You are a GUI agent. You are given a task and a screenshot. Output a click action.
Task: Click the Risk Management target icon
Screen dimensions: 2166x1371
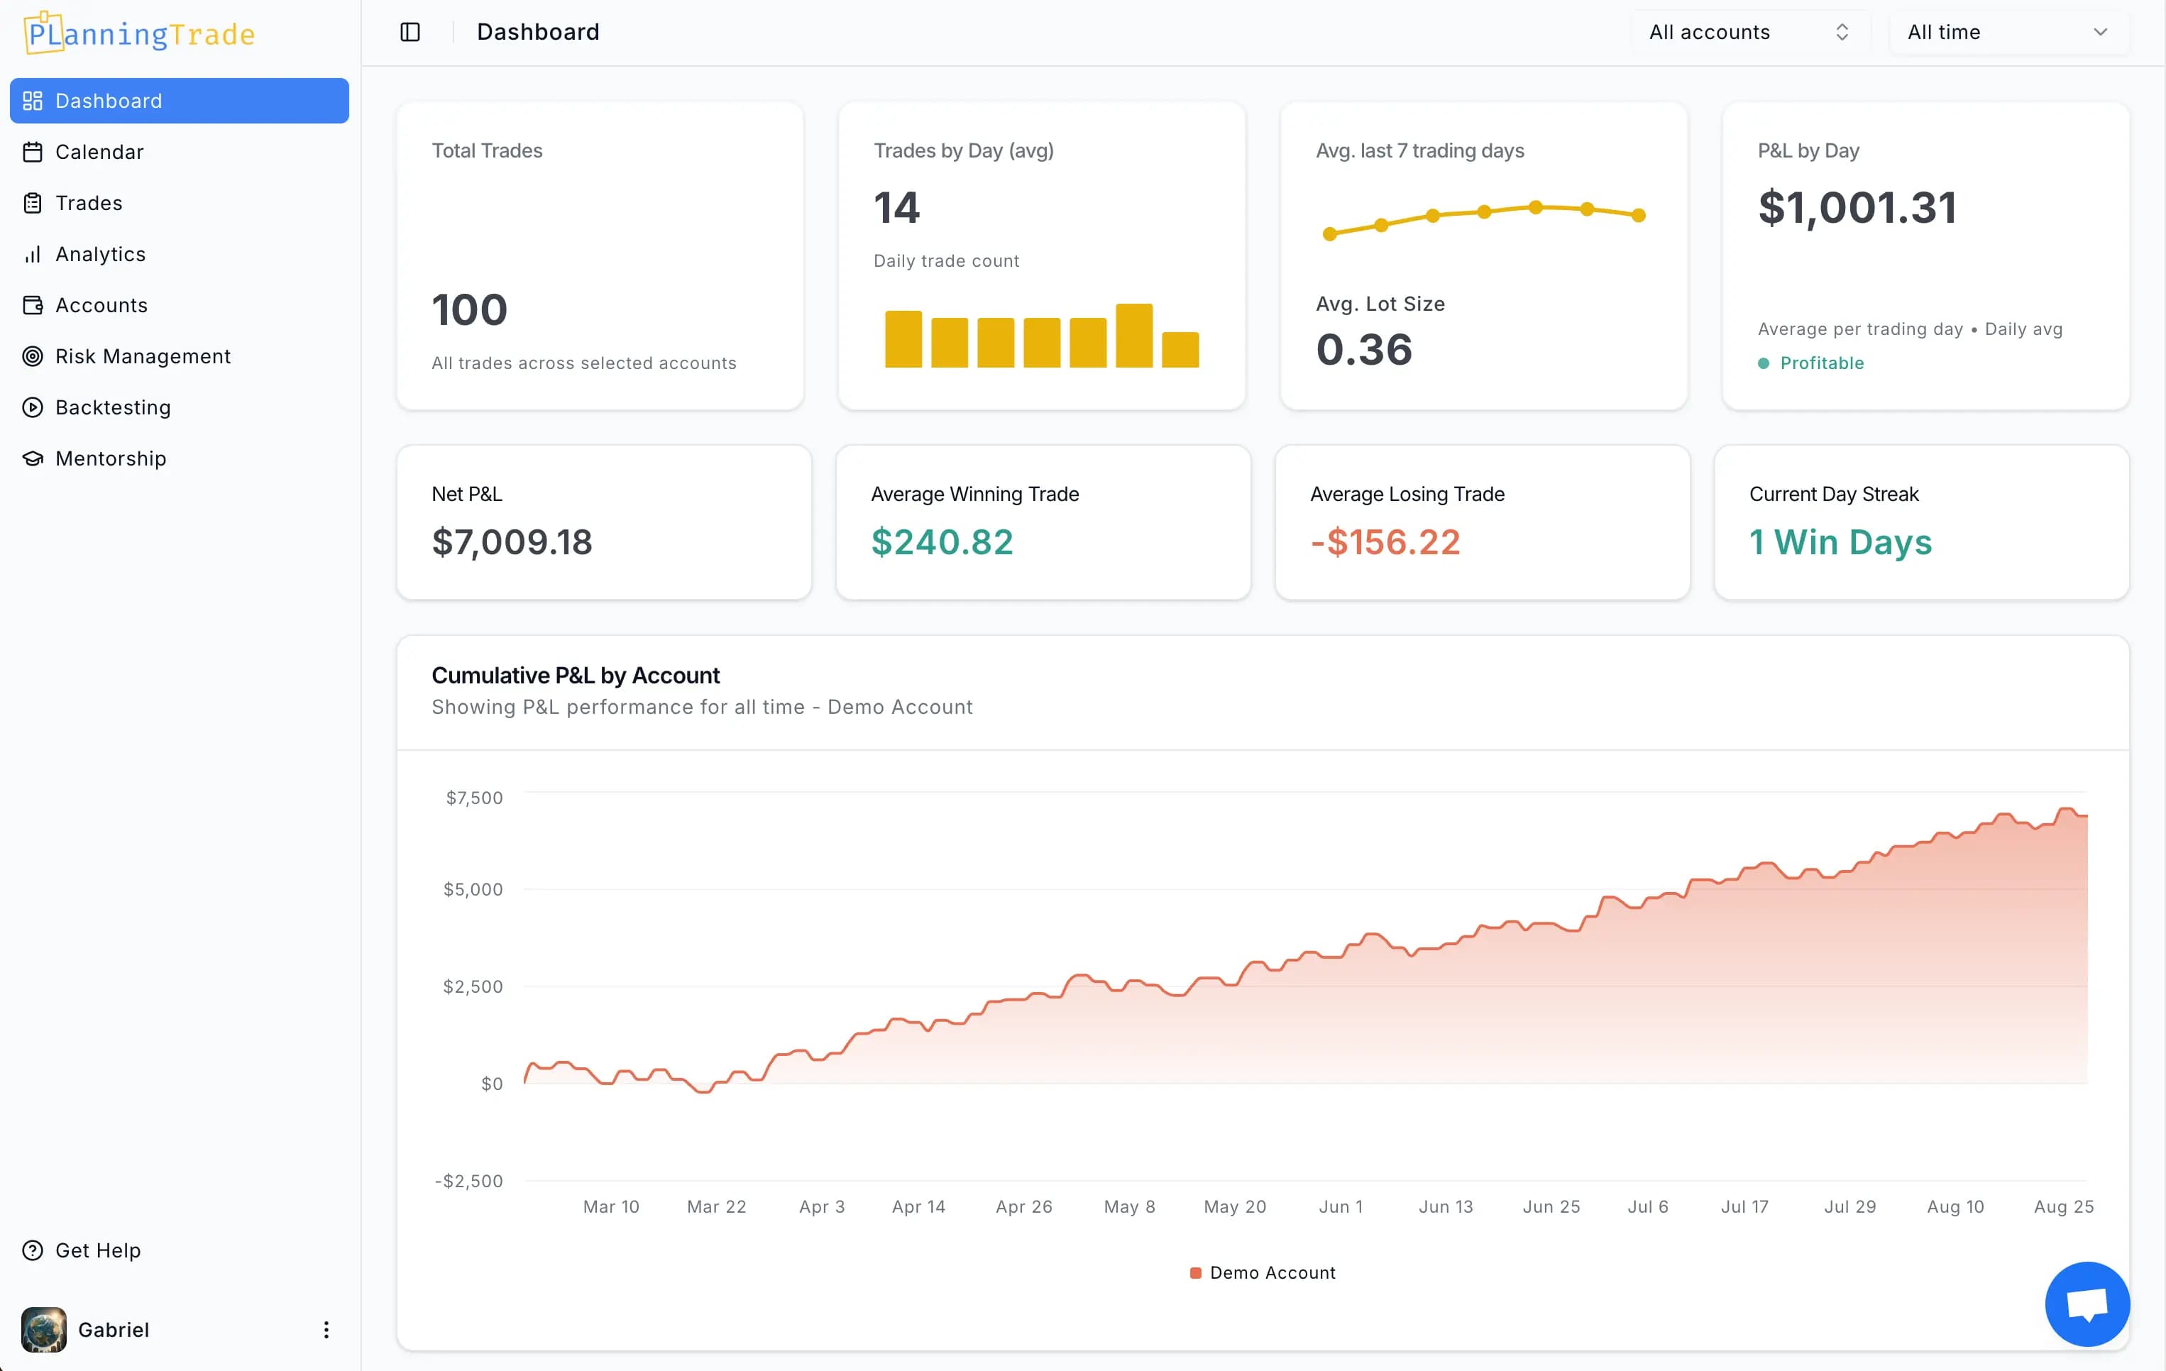[33, 356]
